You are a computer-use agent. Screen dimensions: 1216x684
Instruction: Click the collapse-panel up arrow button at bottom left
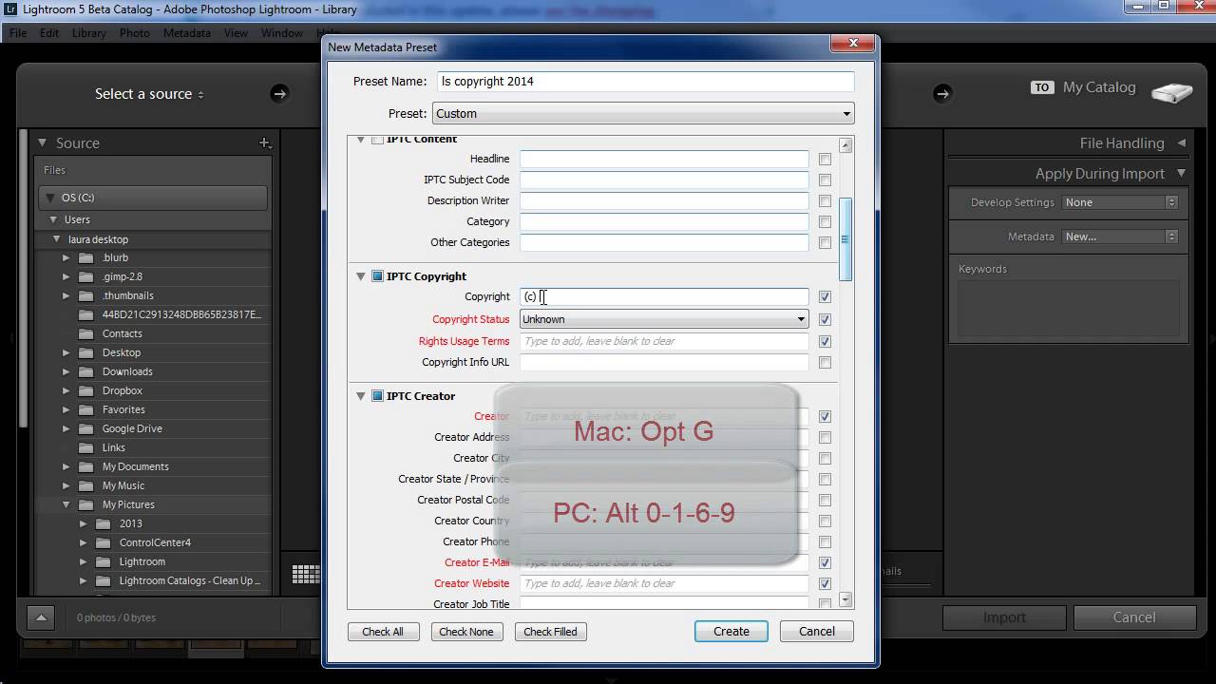tap(41, 617)
